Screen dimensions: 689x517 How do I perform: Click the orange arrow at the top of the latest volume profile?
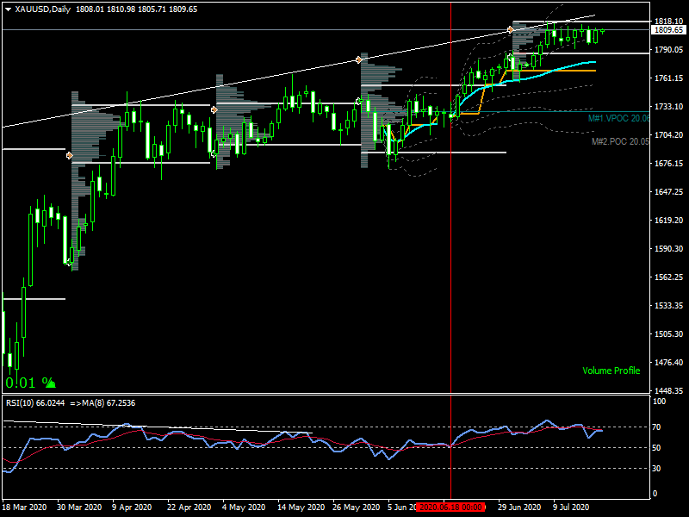pyautogui.click(x=511, y=29)
